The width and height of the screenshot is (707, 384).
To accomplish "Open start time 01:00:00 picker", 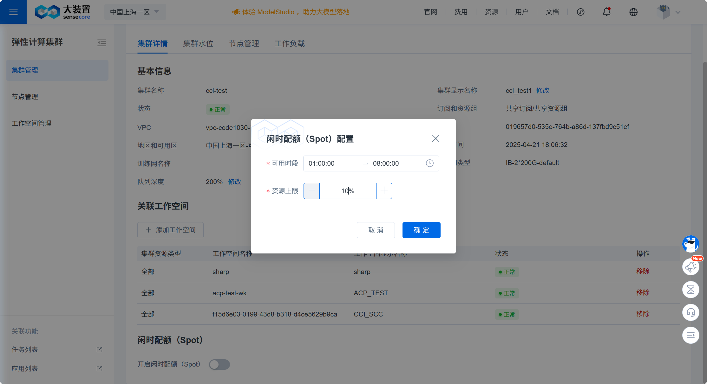I will tap(330, 163).
